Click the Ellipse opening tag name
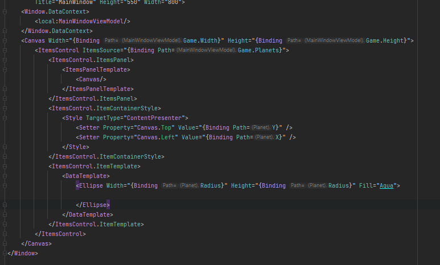This screenshot has height=265, width=440. click(91, 186)
